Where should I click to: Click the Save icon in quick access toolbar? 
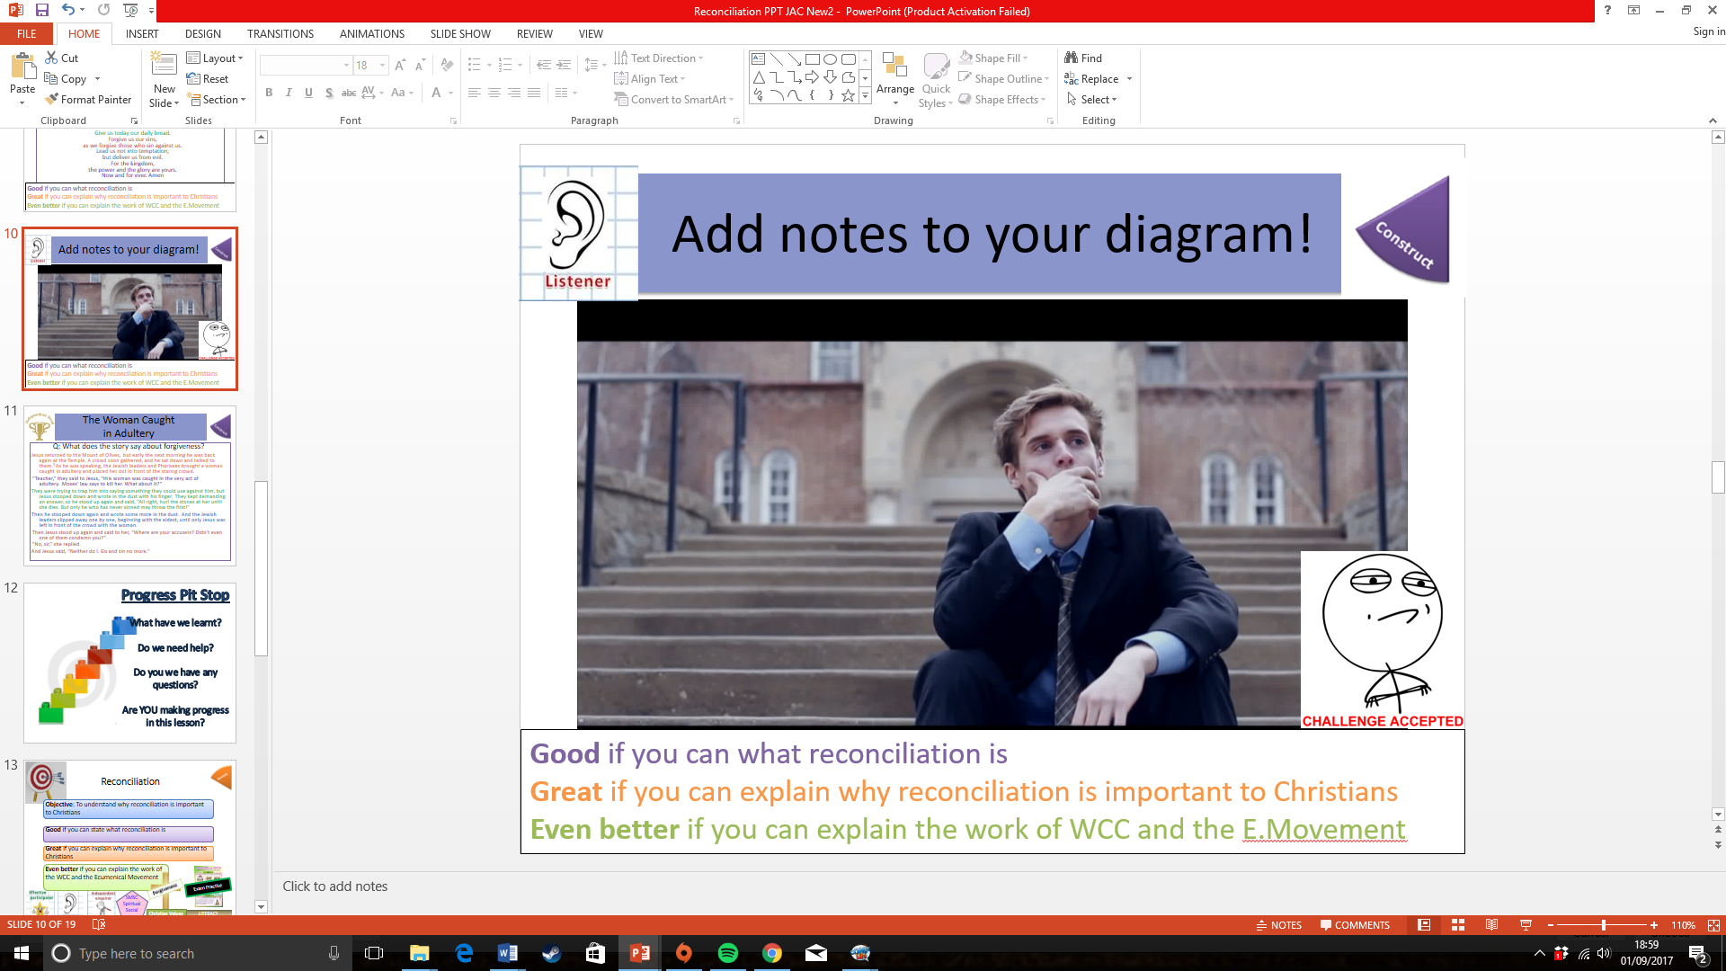[41, 11]
